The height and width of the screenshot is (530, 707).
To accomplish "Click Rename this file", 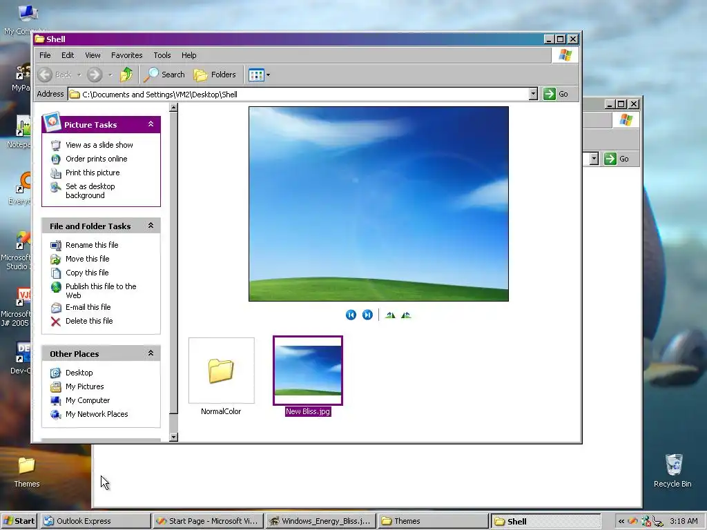I will [x=92, y=245].
